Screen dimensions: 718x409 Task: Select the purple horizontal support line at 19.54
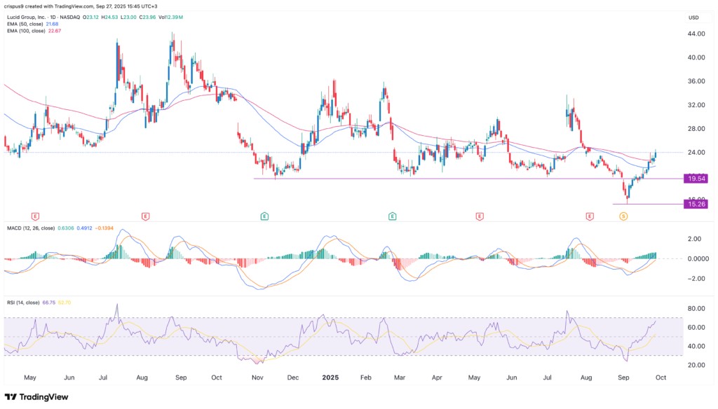coord(421,179)
